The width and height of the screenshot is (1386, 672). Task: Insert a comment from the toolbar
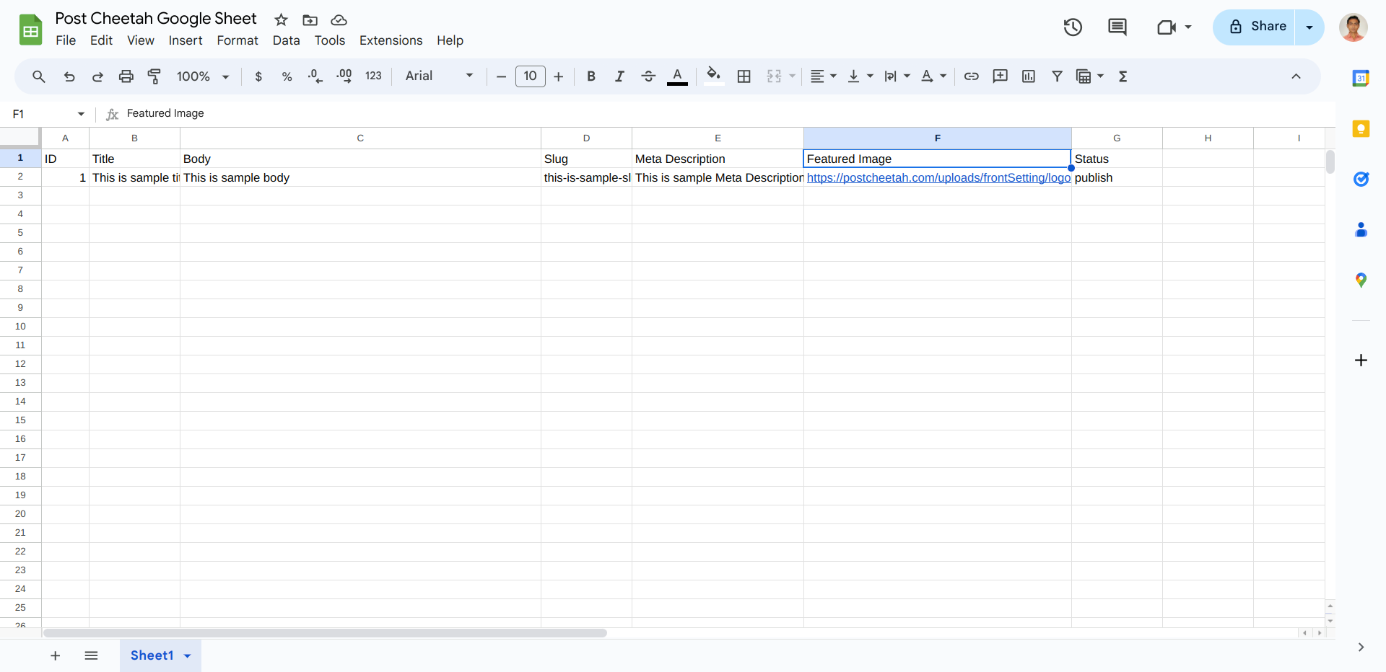(x=1000, y=76)
